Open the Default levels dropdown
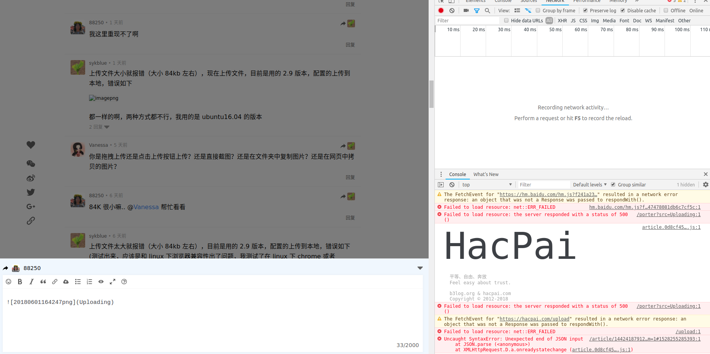The width and height of the screenshot is (710, 354). (590, 185)
